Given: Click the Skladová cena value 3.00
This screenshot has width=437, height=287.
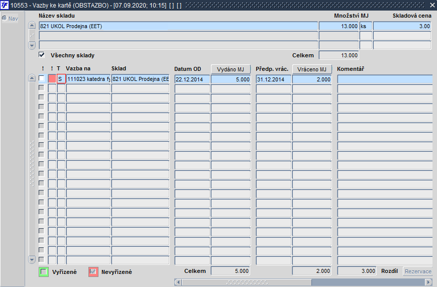Looking at the screenshot, I should click(402, 26).
